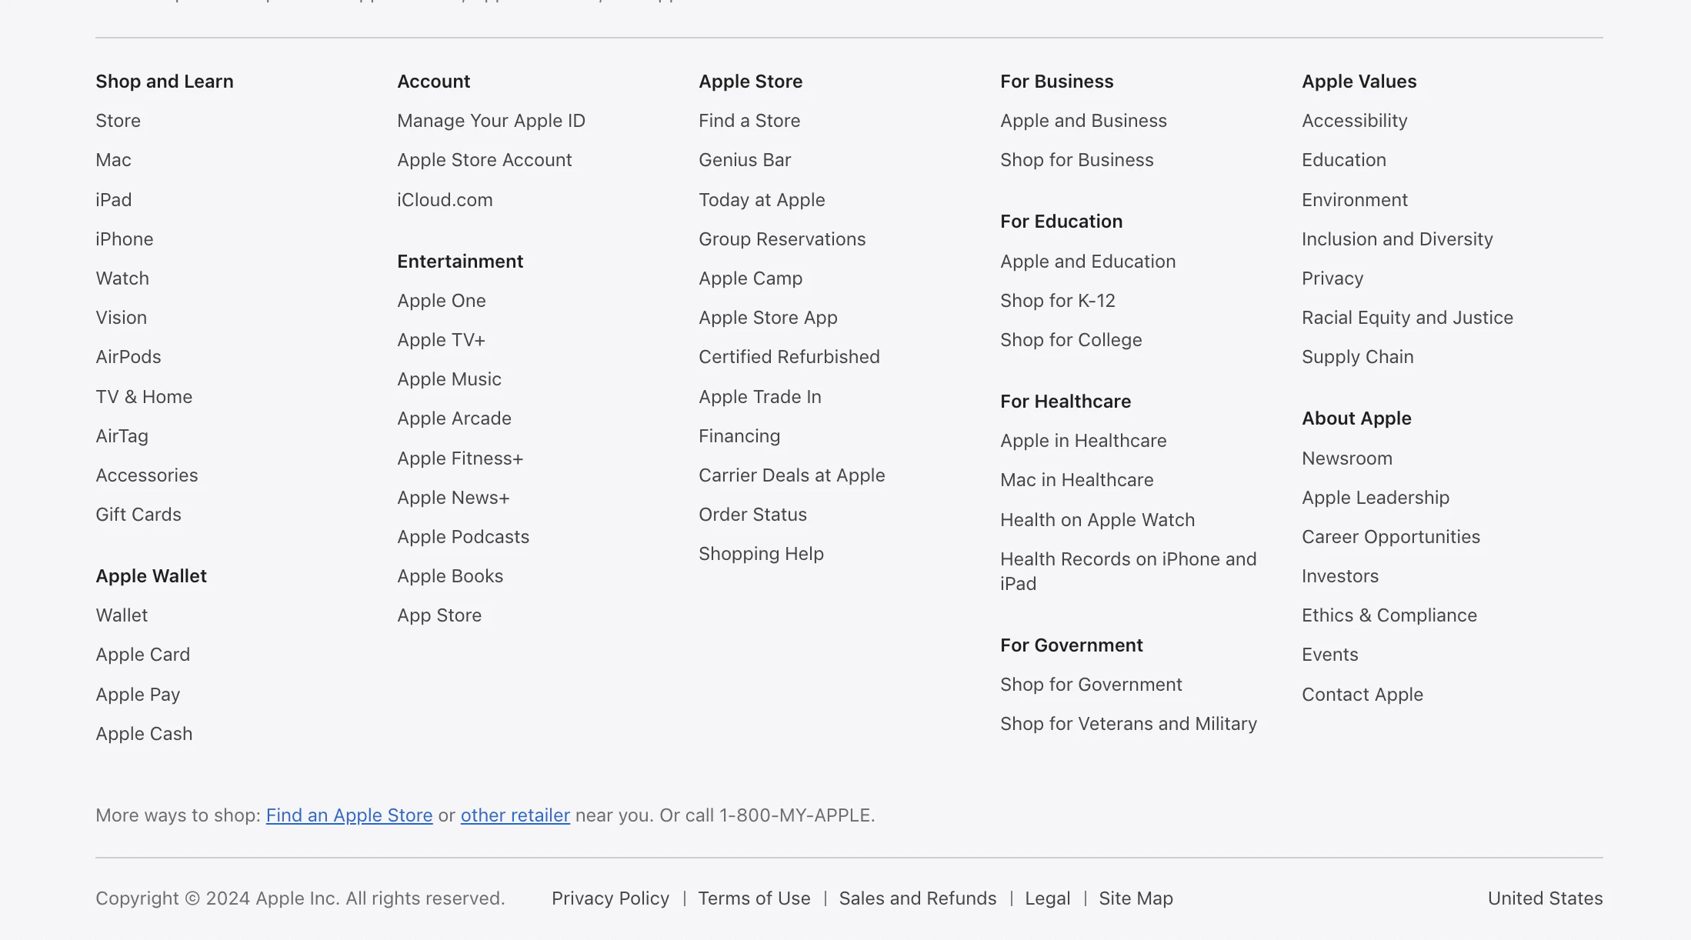Screen dimensions: 1691x940
Task: Open the Apple and Education link
Action: click(x=1088, y=262)
